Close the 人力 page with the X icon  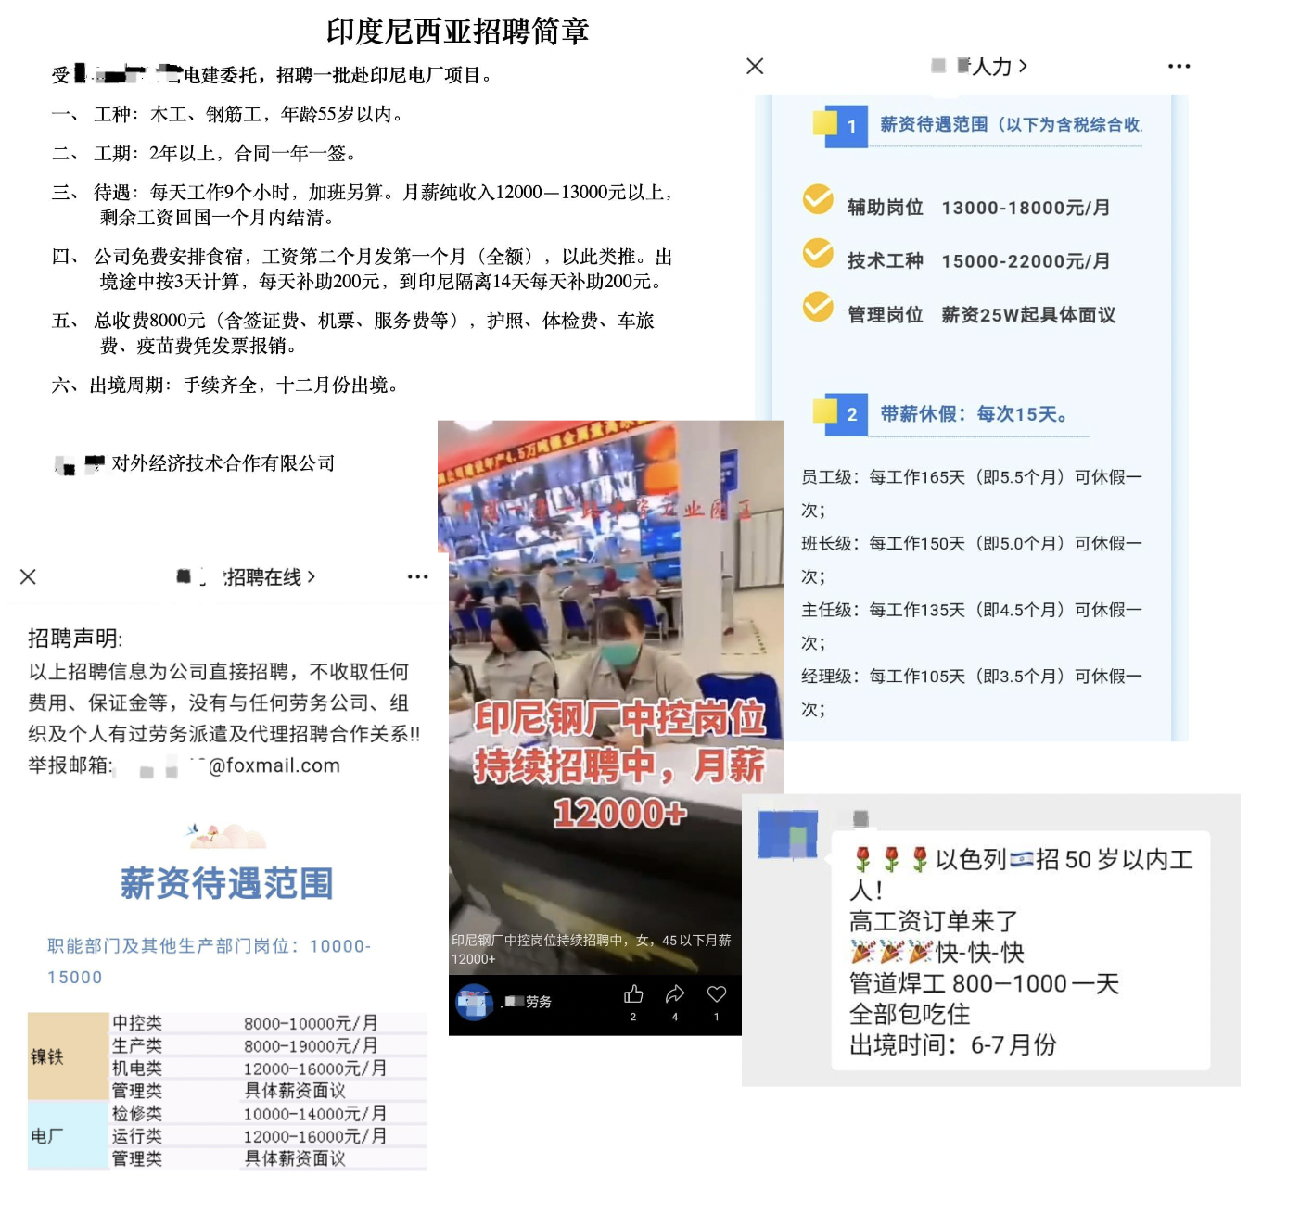tap(755, 66)
